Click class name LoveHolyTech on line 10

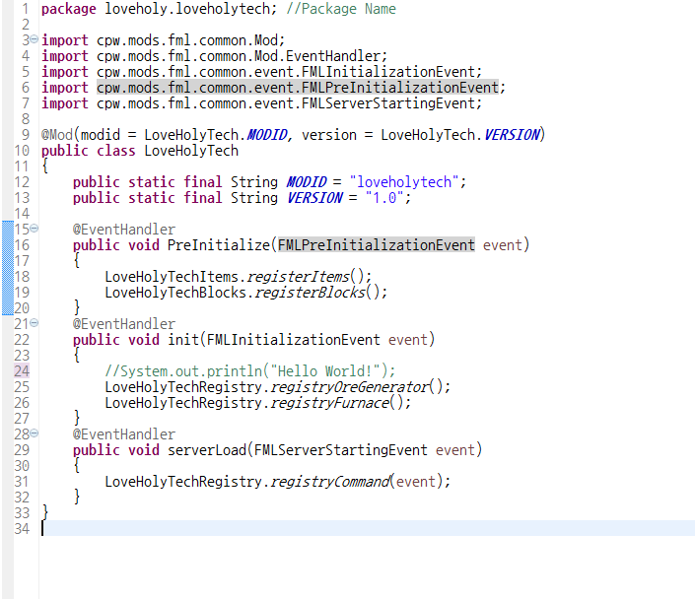(191, 151)
